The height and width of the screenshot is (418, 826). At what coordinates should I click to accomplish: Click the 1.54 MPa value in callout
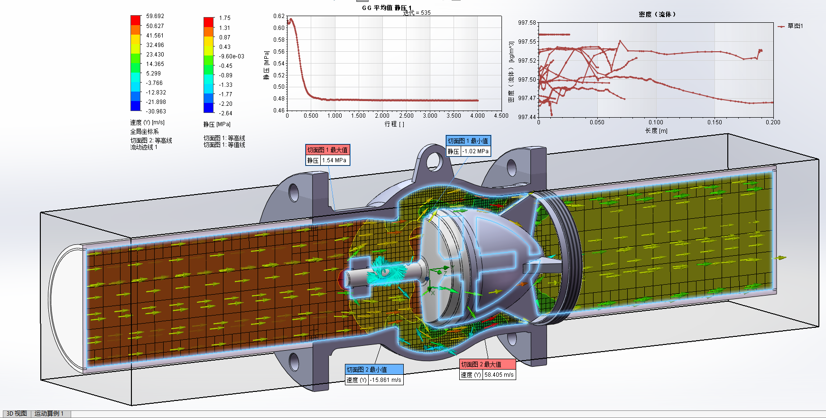pyautogui.click(x=334, y=160)
